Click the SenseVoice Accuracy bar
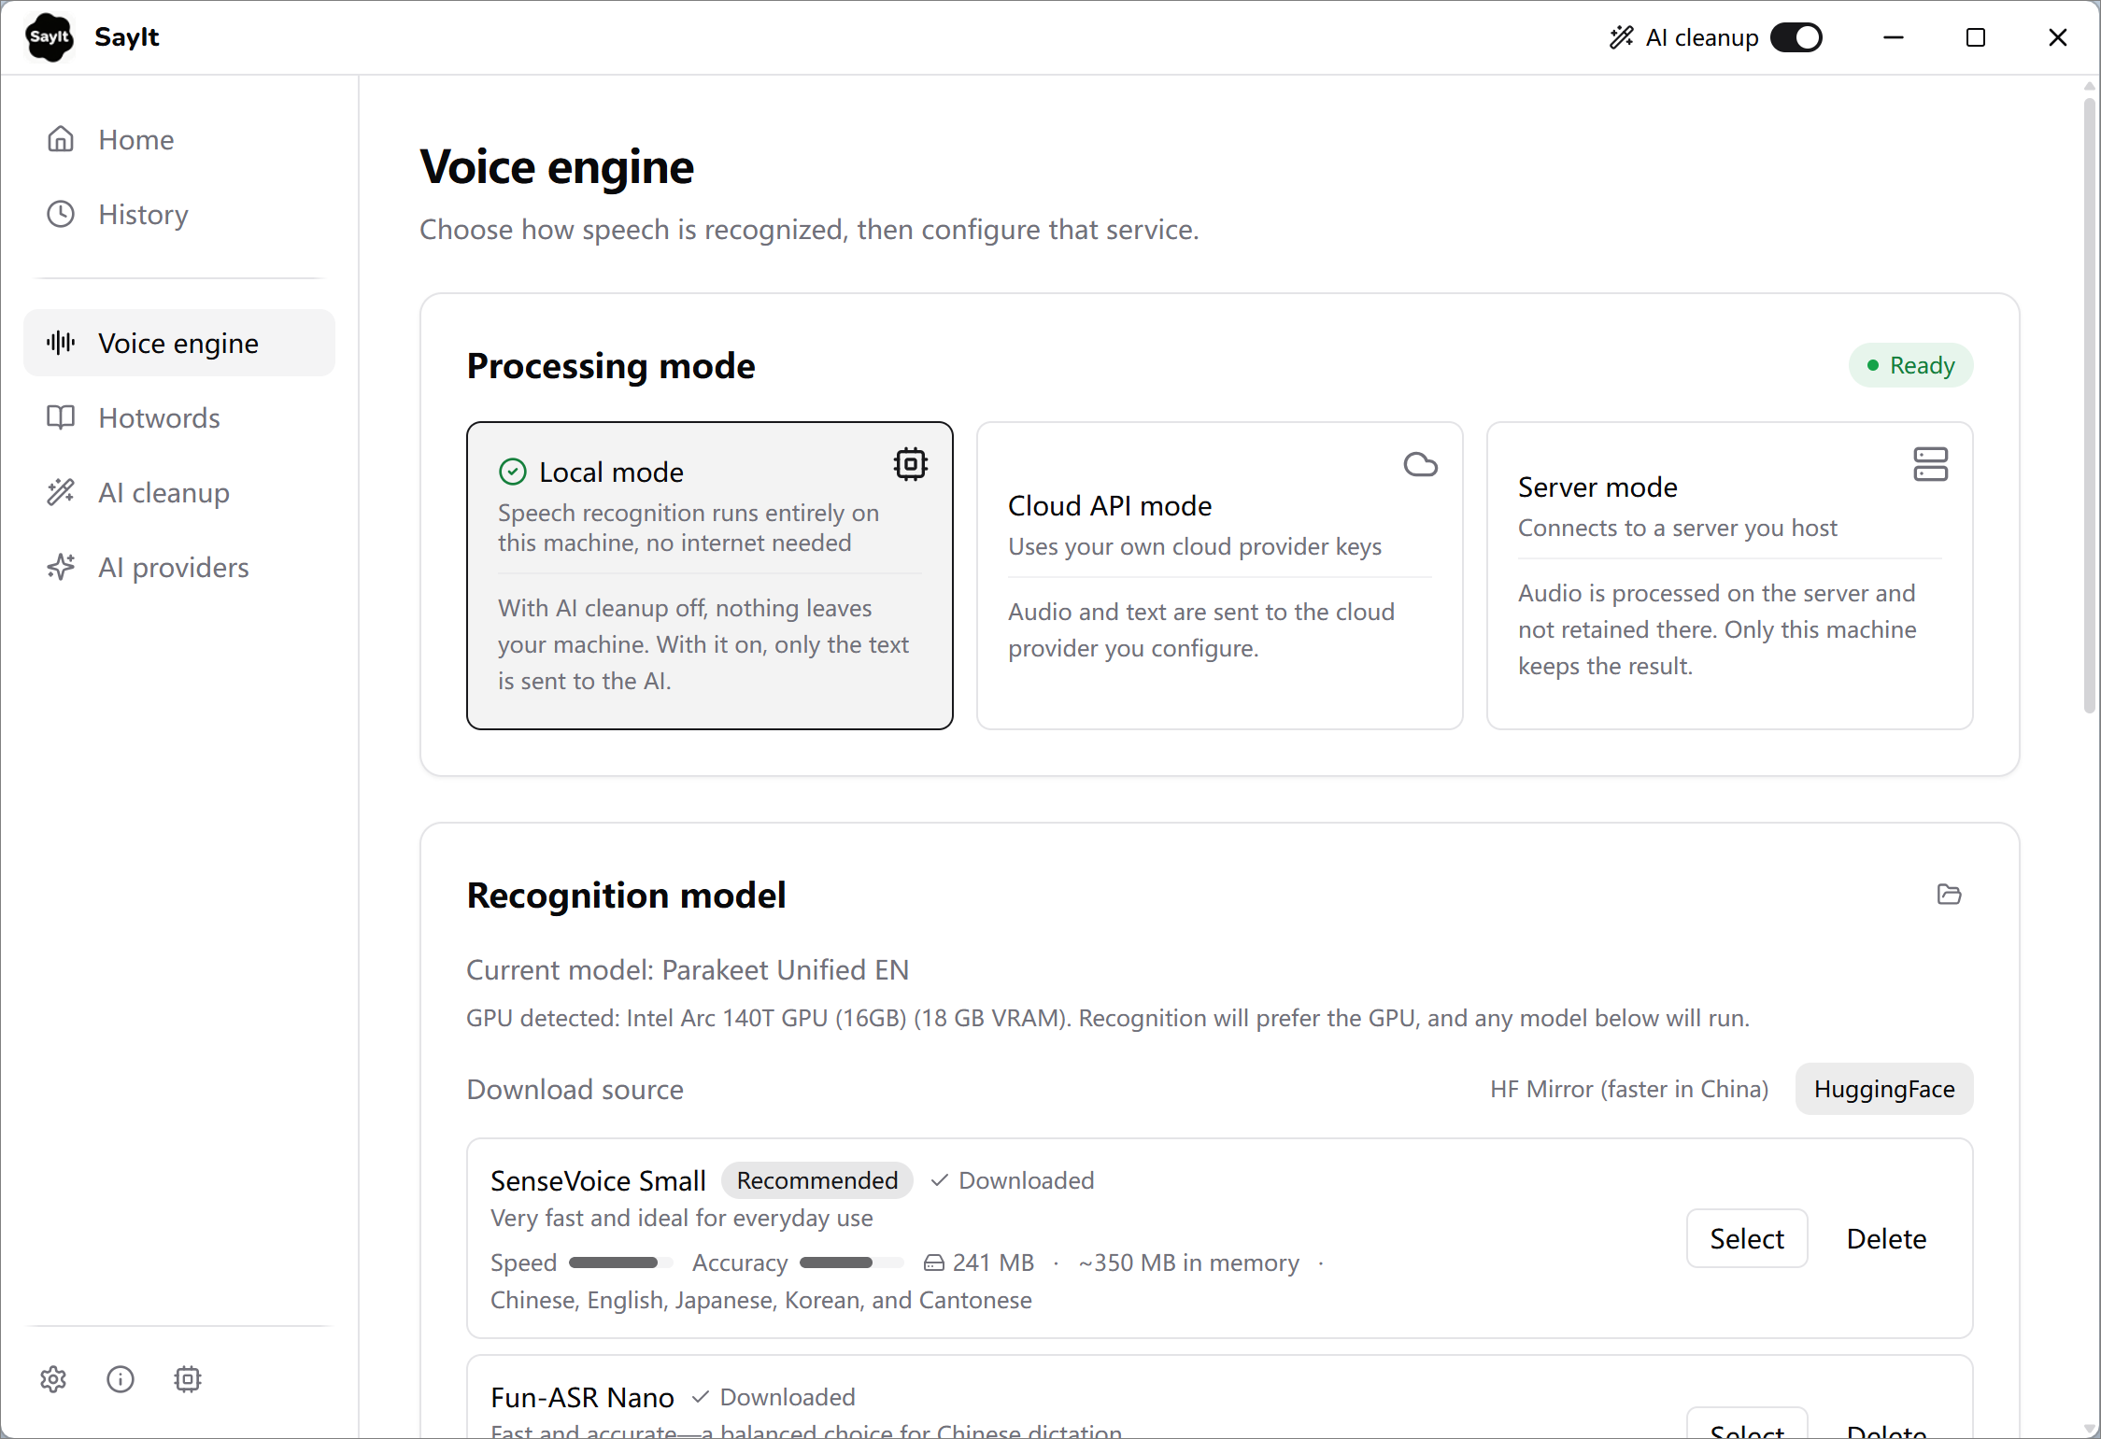Screen dimensions: 2101x1439 [x=852, y=1263]
